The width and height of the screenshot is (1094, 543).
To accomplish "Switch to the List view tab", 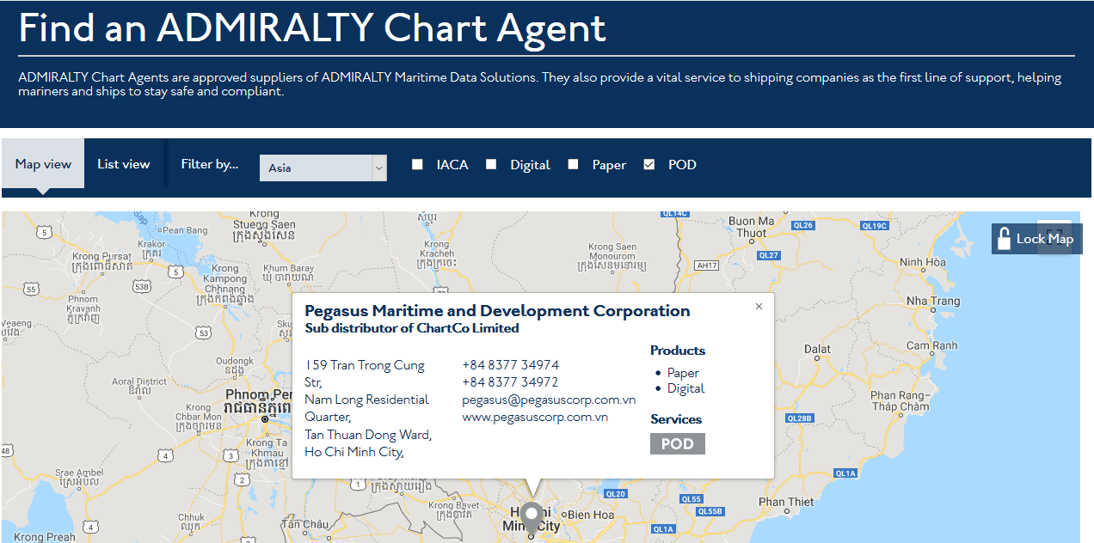I will point(123,164).
